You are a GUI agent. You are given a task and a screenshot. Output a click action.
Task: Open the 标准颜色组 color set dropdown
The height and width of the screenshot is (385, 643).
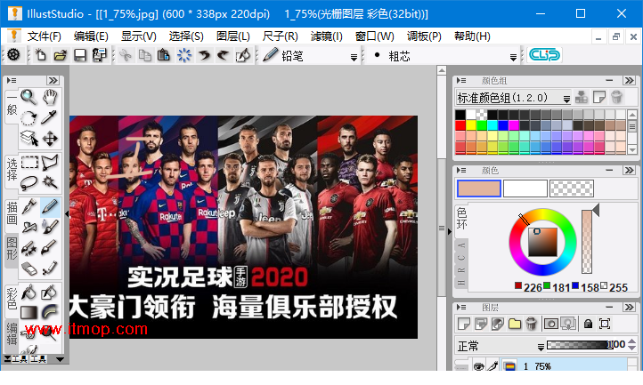pyautogui.click(x=566, y=99)
